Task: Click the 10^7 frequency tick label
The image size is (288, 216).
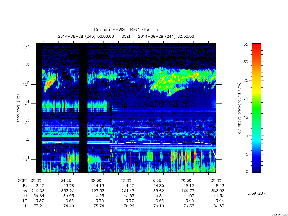Action: [x=26, y=47]
